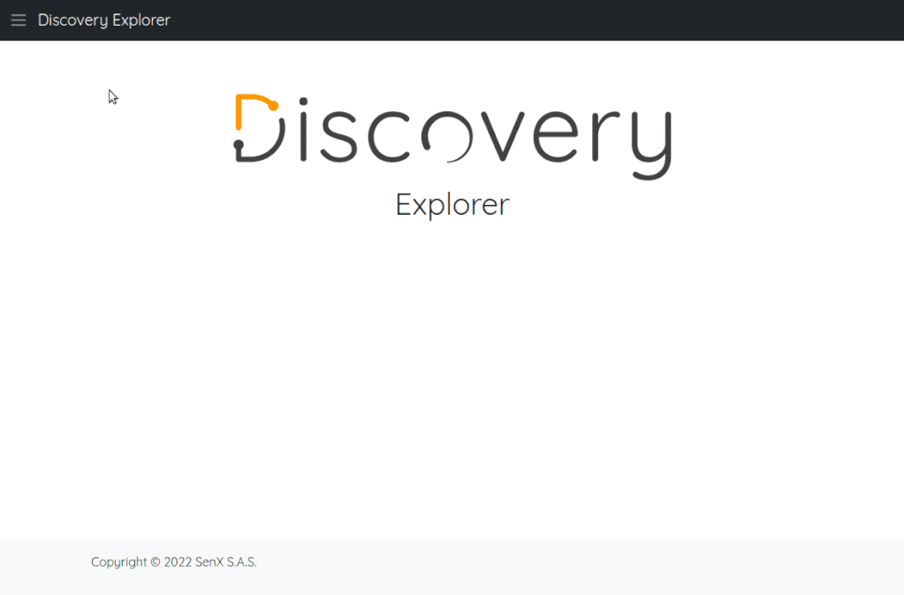Screen dimensions: 904x595
Task: Select the footer copyright text
Action: click(173, 561)
